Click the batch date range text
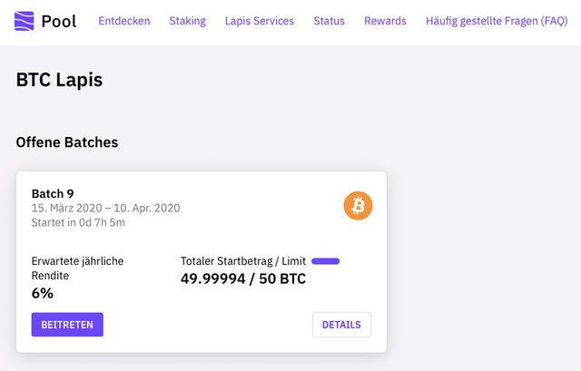581x371 pixels. pos(105,208)
